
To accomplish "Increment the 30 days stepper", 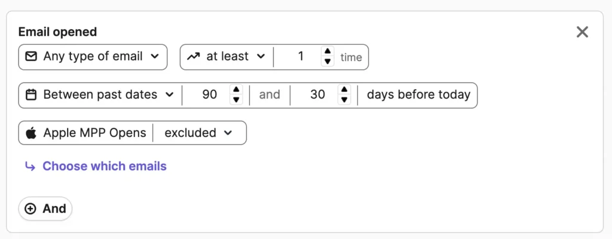I will pyautogui.click(x=344, y=90).
